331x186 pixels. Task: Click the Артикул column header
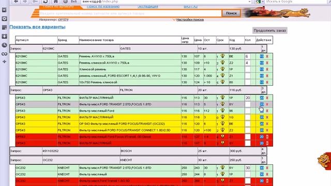coord(36,40)
